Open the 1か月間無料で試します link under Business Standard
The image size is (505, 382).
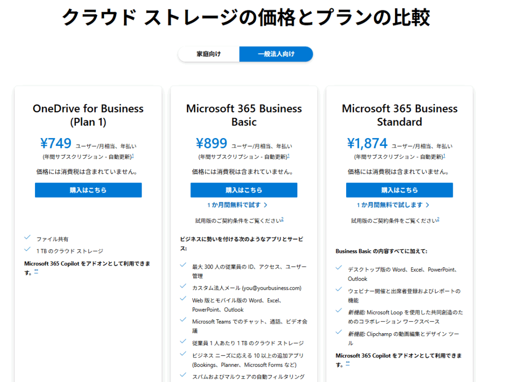390,205
